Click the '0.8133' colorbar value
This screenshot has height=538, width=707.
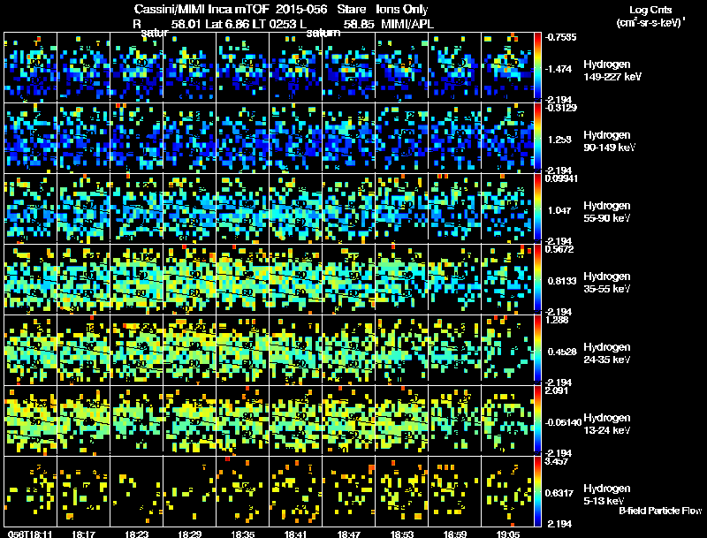tap(562, 281)
